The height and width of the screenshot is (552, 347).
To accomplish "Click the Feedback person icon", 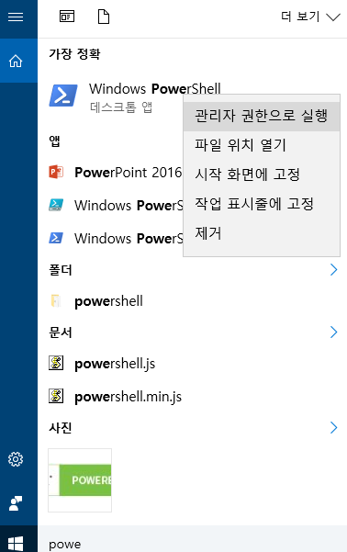I will 16,503.
